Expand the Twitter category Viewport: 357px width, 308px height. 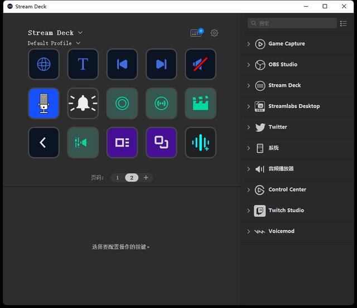click(249, 128)
